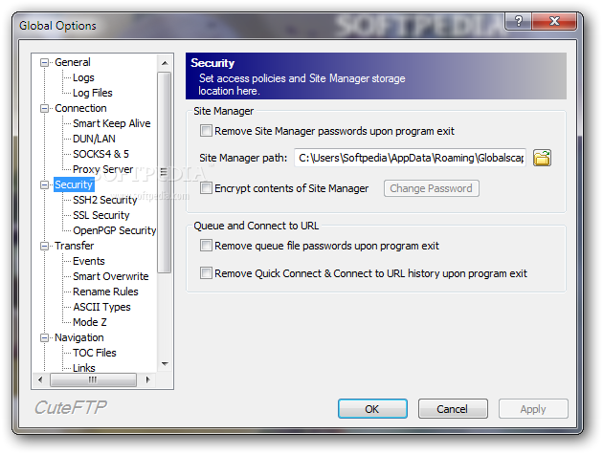Close the Global Options dialog
Screen dimensions: 603x454
[554, 21]
